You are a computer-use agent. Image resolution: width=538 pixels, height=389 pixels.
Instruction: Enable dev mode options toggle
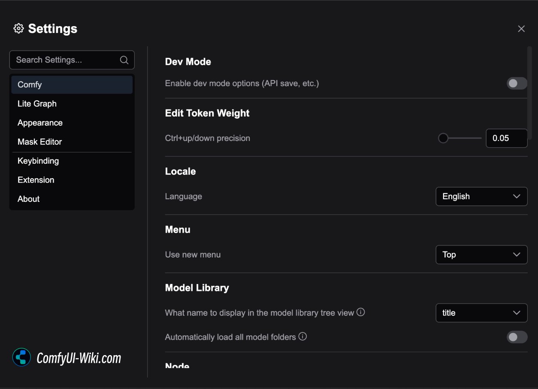pyautogui.click(x=517, y=83)
